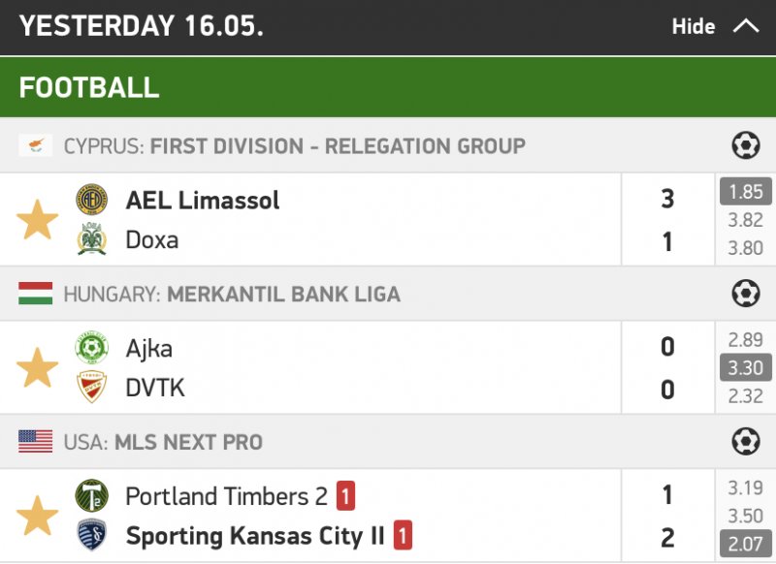Click the DVTK team crest

pos(92,388)
